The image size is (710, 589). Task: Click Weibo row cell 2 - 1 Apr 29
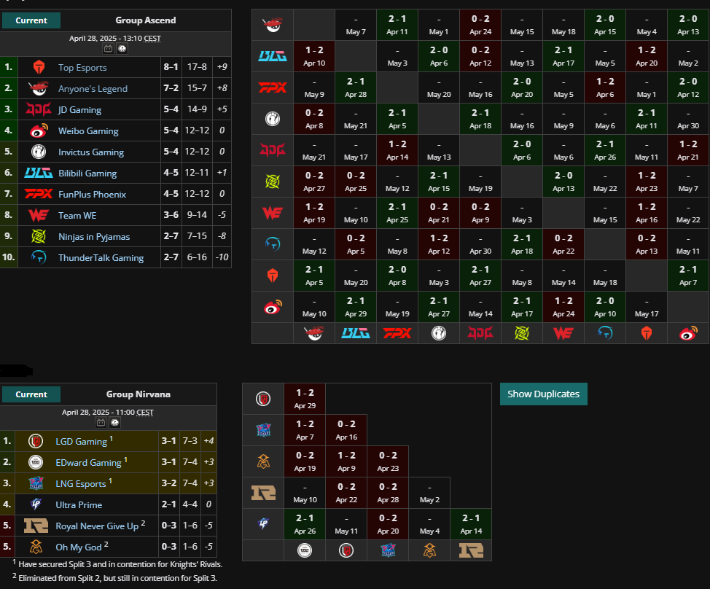[356, 306]
